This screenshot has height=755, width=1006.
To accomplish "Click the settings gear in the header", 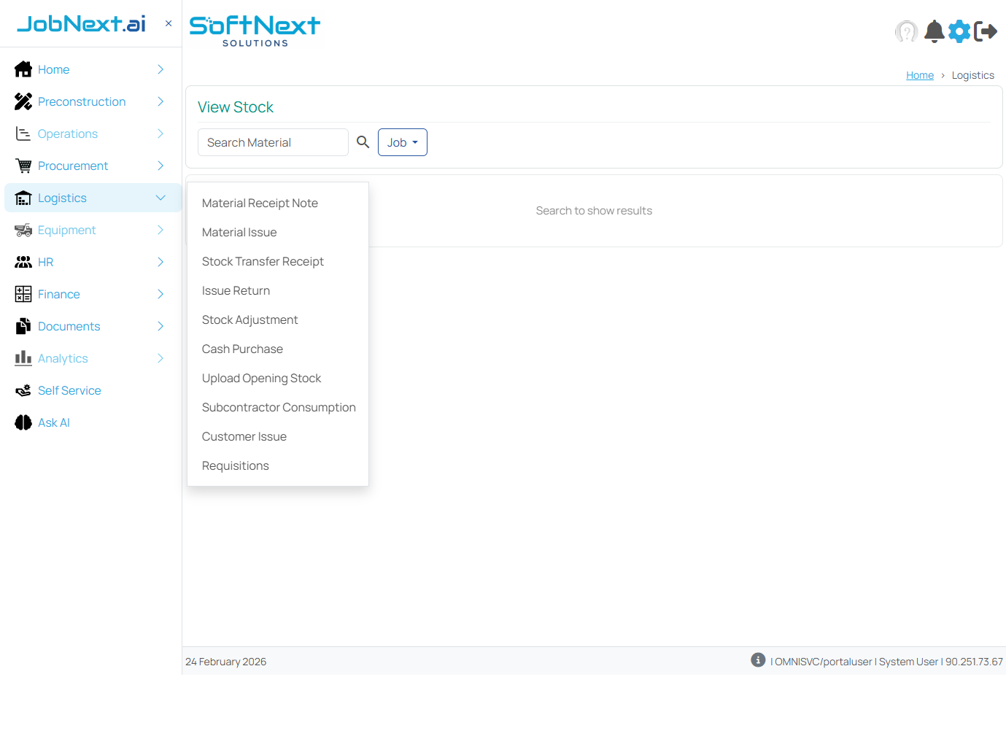I will [959, 31].
